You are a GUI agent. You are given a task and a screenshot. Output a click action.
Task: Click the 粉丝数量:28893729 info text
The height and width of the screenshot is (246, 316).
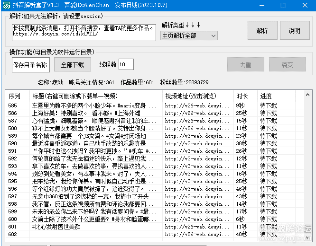pos(185,82)
